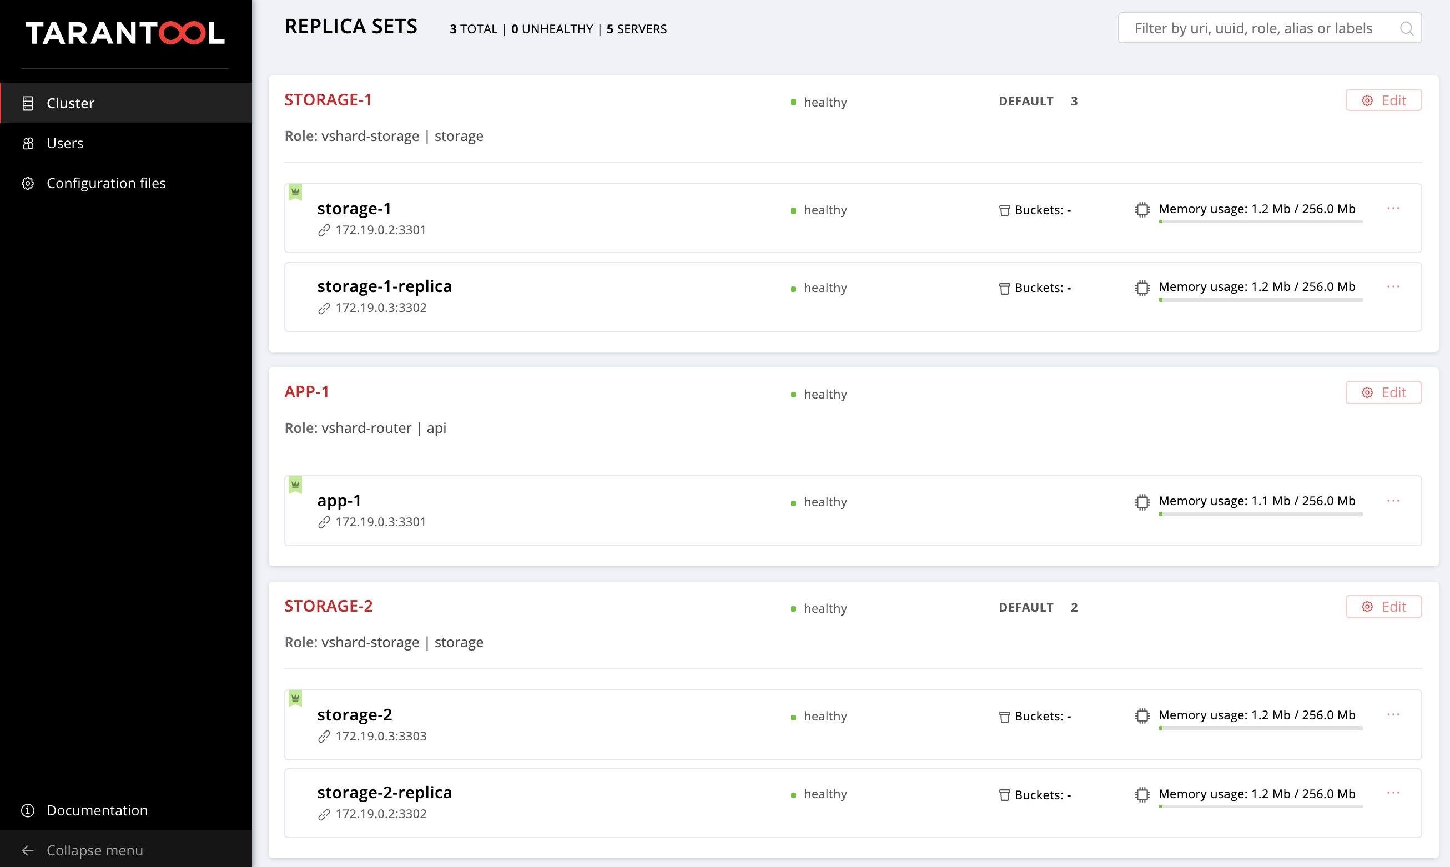Click storage-2 memory usage progress bar
The image size is (1450, 867).
1260,729
